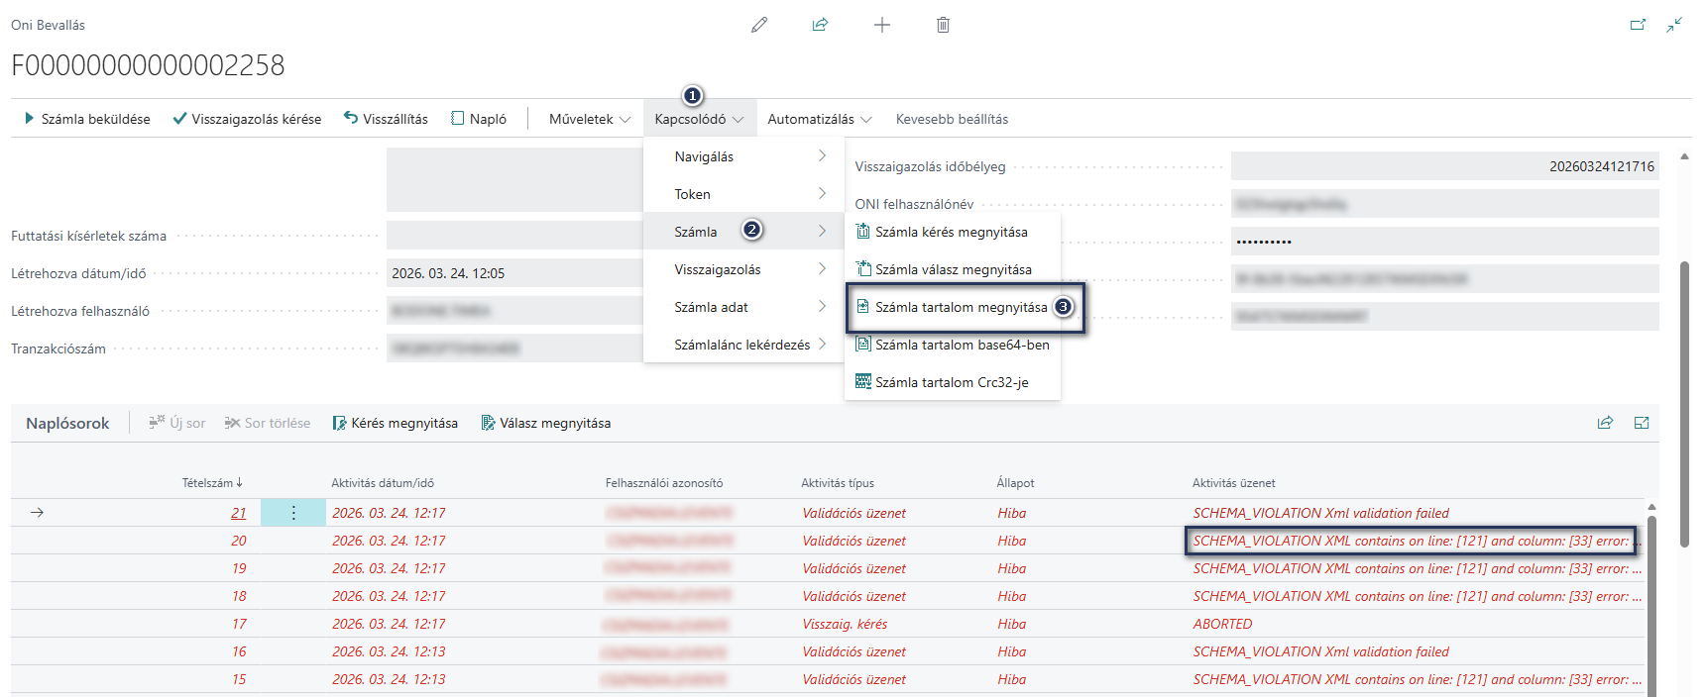Sort by Tételszám column header

click(212, 483)
